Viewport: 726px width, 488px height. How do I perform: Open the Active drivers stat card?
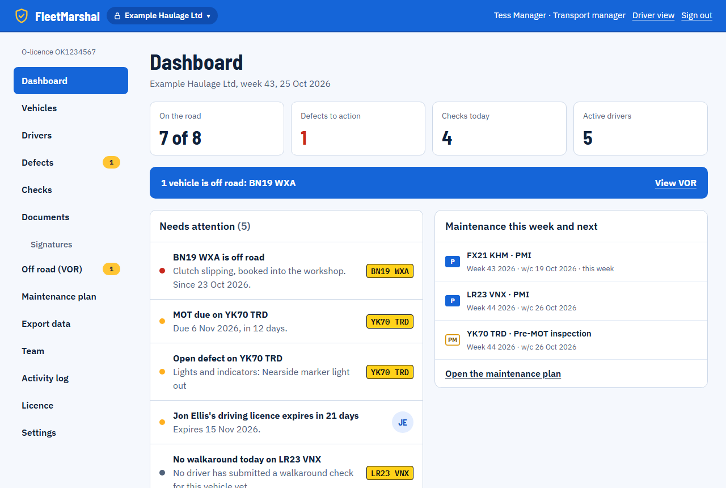click(640, 128)
